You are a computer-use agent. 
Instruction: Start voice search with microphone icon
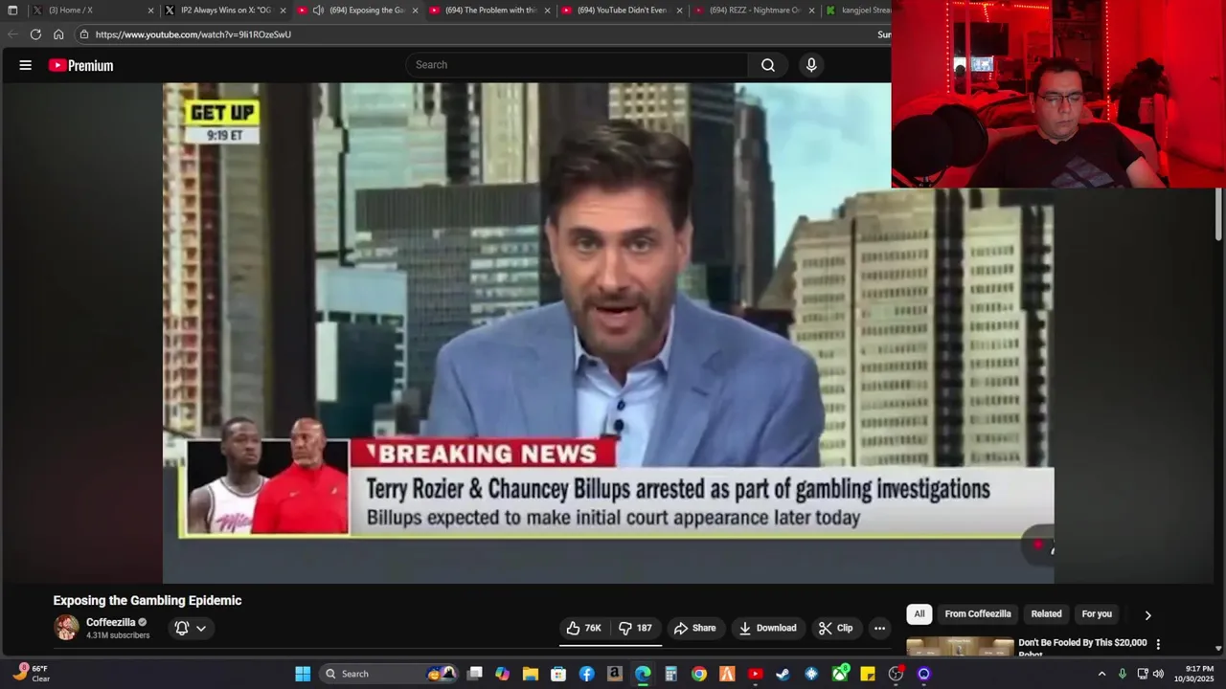pyautogui.click(x=811, y=65)
